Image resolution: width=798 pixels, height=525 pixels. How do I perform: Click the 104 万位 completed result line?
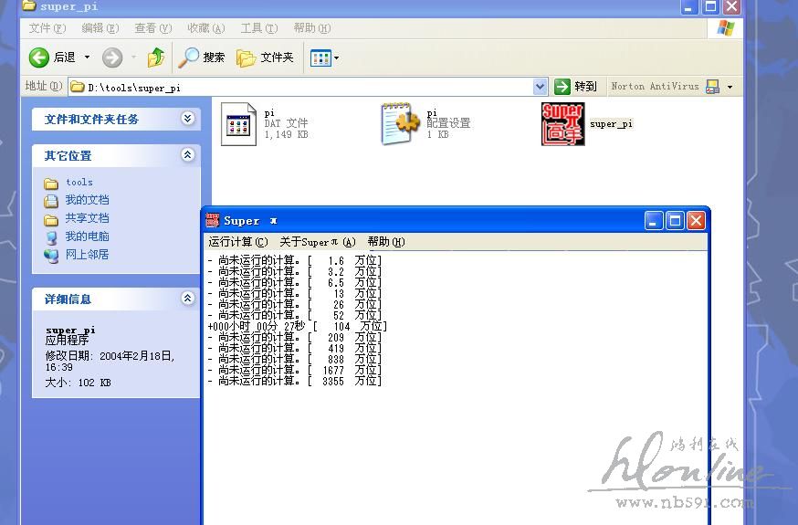point(298,326)
